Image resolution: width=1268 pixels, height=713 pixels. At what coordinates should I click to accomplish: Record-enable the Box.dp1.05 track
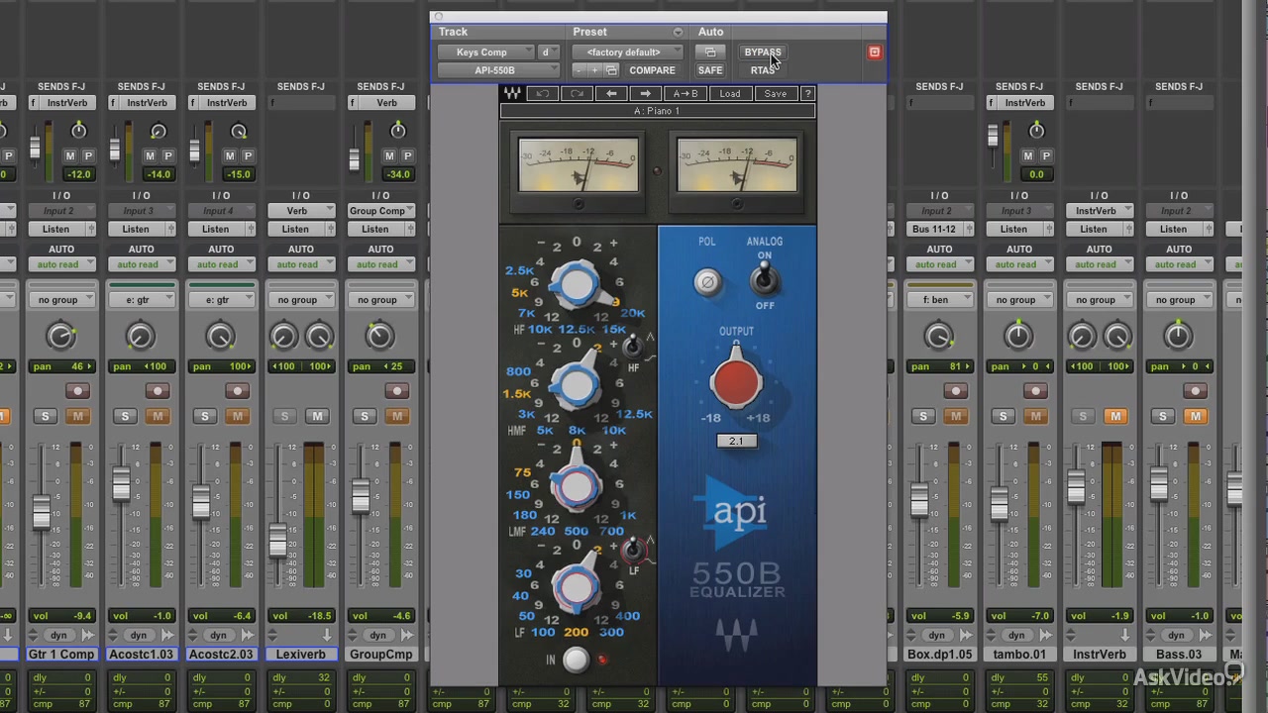pyautogui.click(x=955, y=391)
